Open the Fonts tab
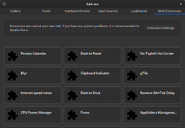This screenshot has width=185, height=128. pyautogui.click(x=46, y=11)
